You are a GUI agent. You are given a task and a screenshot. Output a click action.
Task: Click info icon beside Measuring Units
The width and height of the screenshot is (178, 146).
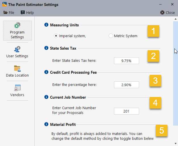coord(46,25)
